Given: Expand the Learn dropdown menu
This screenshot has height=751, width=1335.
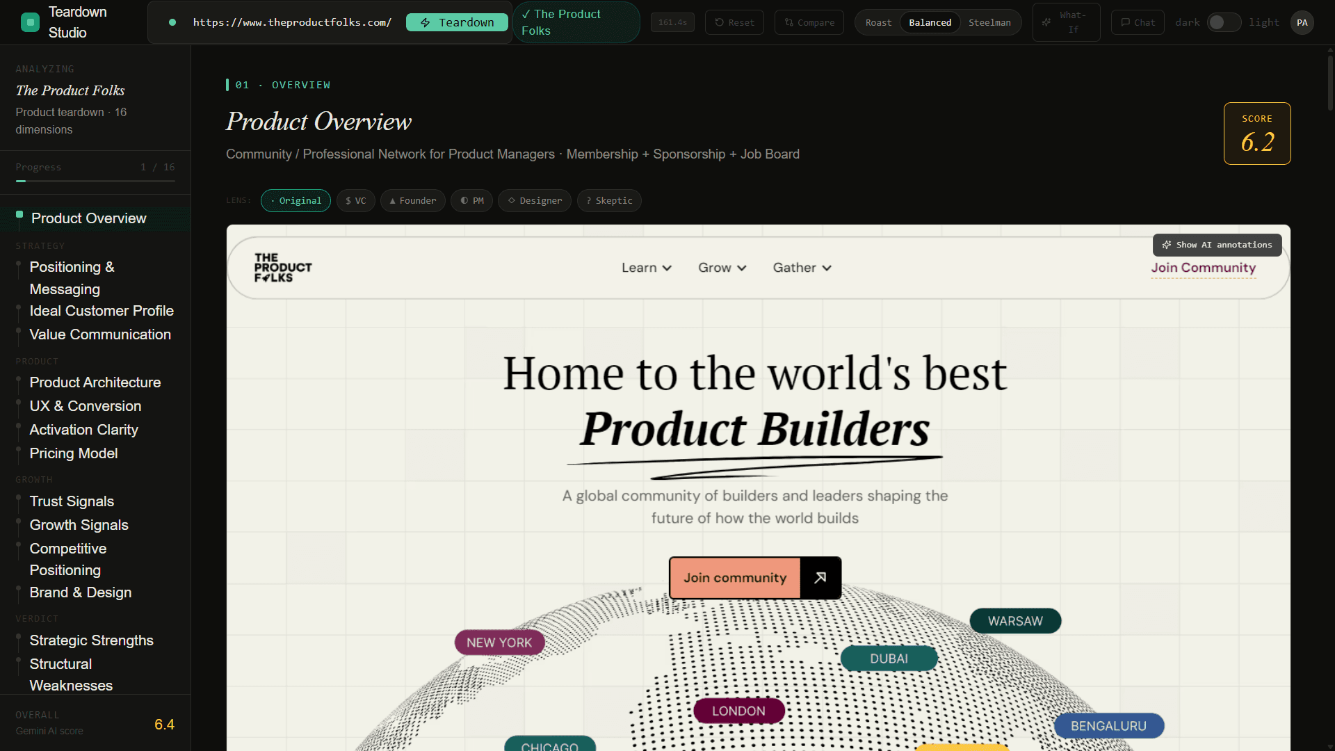Looking at the screenshot, I should click(x=646, y=268).
